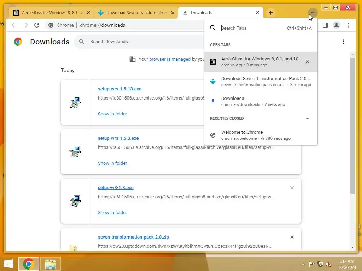This screenshot has width=362, height=271.
Task: Close the Downloads tab in tab strip
Action: click(257, 13)
